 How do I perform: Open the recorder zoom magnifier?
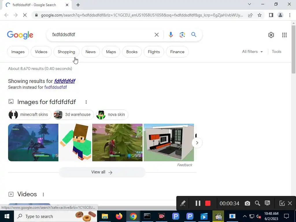click(257, 203)
